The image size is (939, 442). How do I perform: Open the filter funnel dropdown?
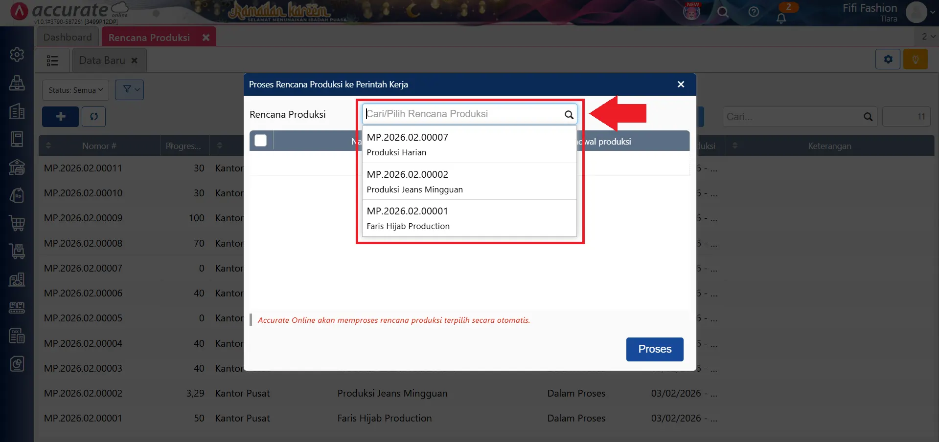129,90
